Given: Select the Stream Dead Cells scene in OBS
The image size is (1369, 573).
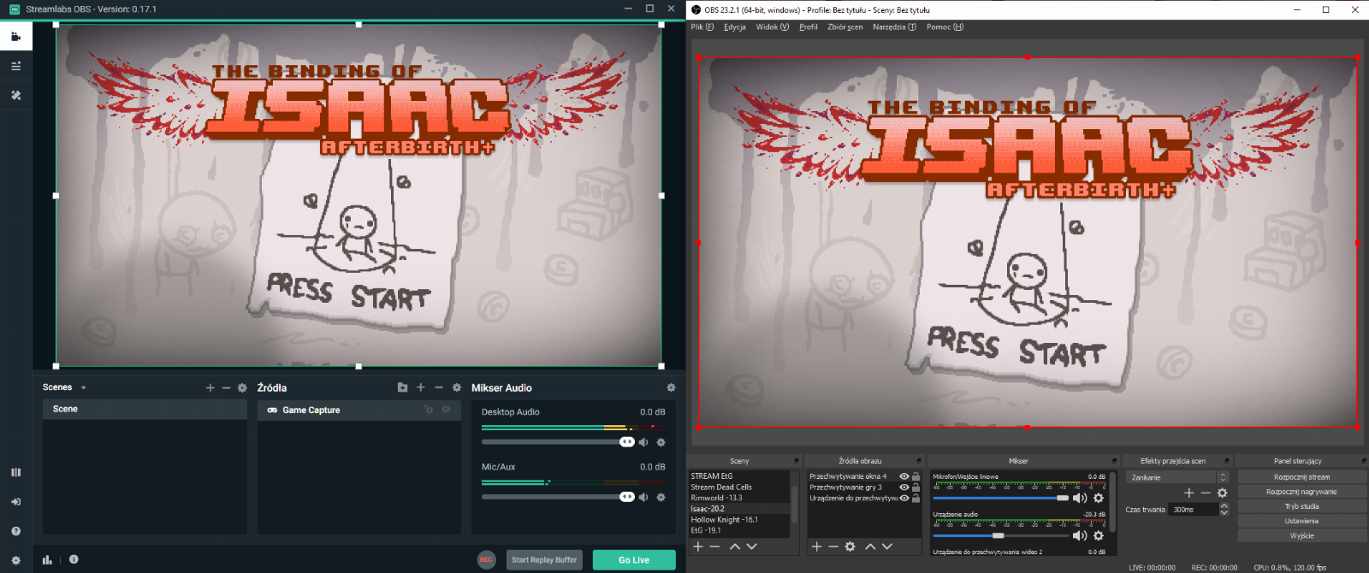Looking at the screenshot, I should (739, 487).
